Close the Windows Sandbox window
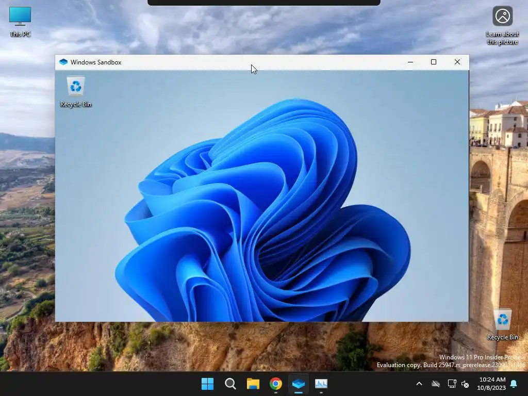Screen dimensions: 528x396 click(x=457, y=62)
